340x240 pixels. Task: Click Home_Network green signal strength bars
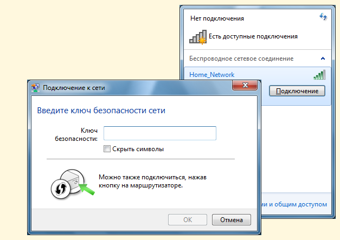[x=319, y=75]
